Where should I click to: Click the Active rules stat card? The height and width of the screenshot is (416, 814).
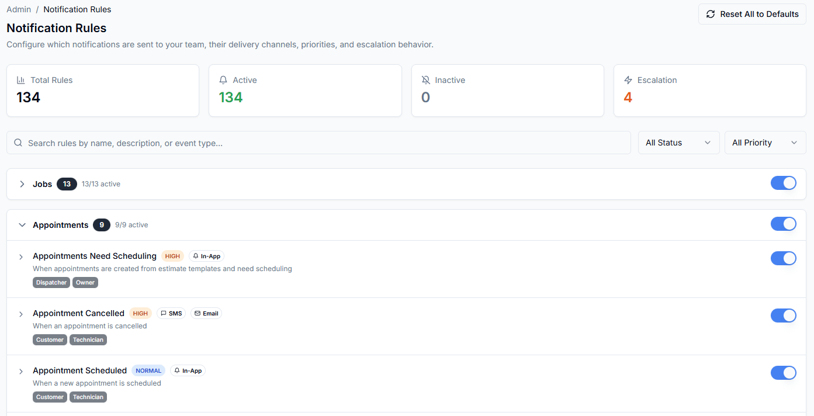point(305,91)
